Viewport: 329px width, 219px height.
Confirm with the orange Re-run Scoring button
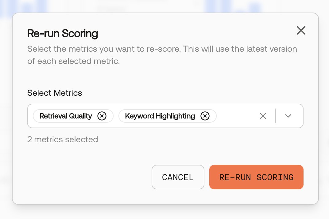pyautogui.click(x=256, y=177)
